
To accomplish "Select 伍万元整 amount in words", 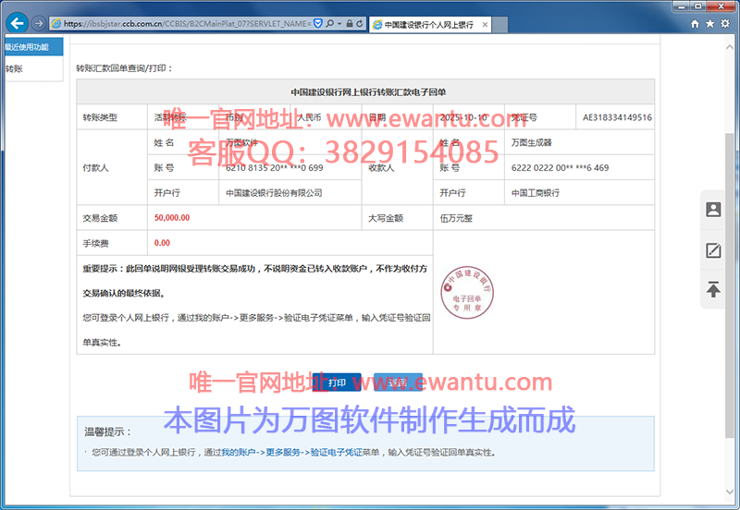I will 456,218.
